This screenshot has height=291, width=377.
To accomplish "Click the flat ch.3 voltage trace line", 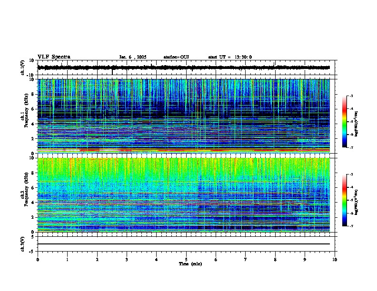I will point(184,244).
